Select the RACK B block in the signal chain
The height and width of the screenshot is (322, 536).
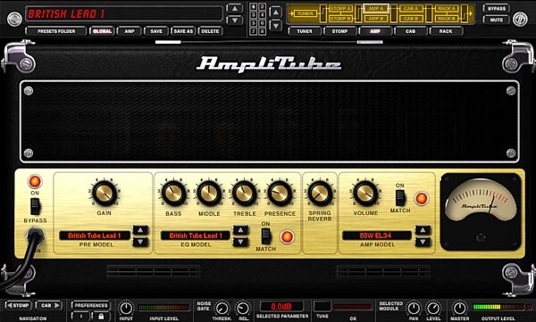pyautogui.click(x=447, y=19)
